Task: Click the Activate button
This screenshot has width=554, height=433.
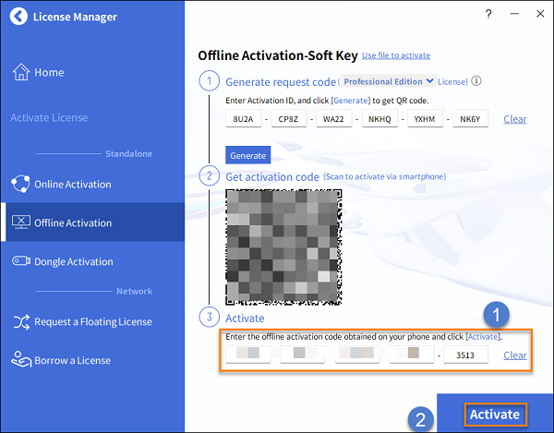Action: tap(495, 414)
